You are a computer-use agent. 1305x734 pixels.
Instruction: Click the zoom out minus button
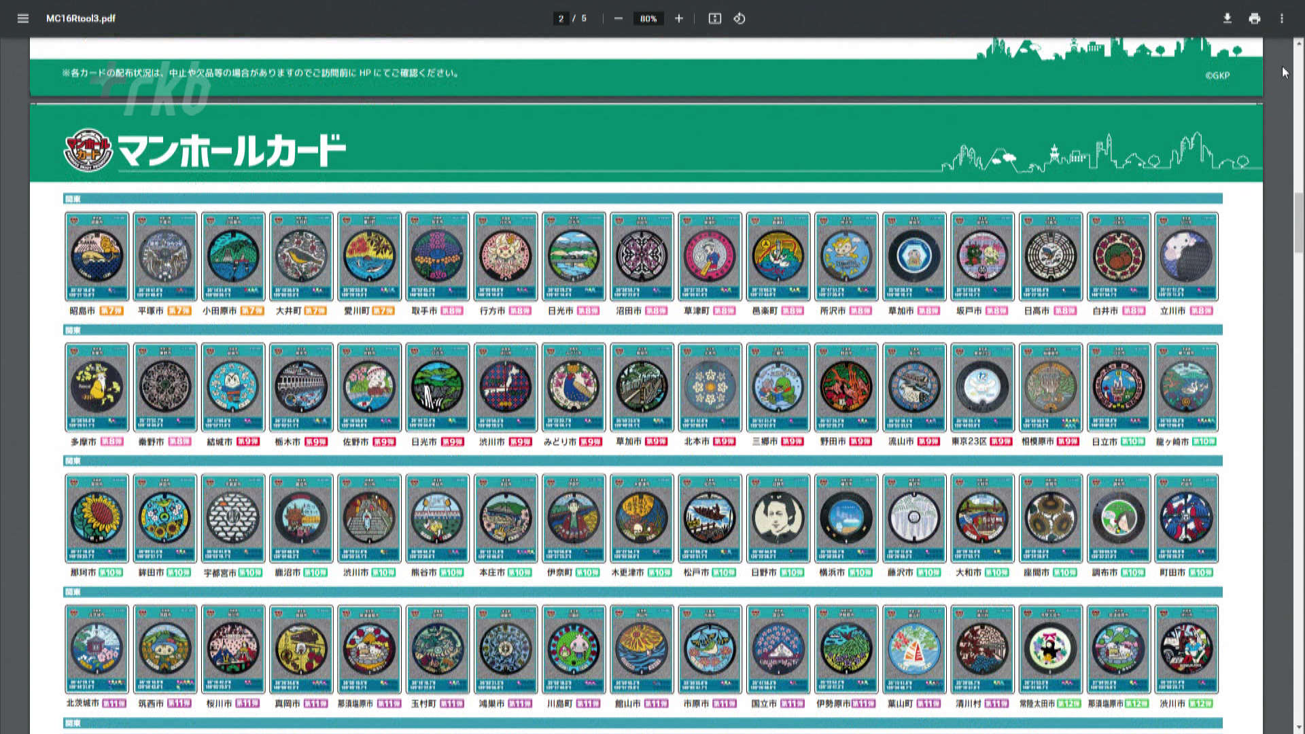618,18
